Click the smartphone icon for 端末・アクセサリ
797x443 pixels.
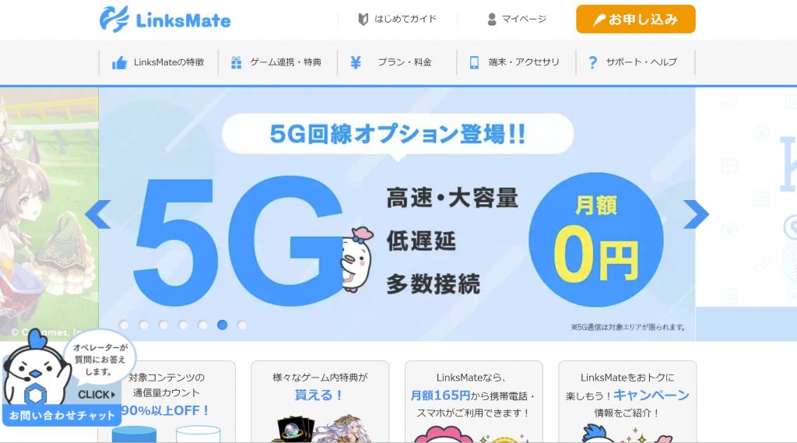[474, 62]
